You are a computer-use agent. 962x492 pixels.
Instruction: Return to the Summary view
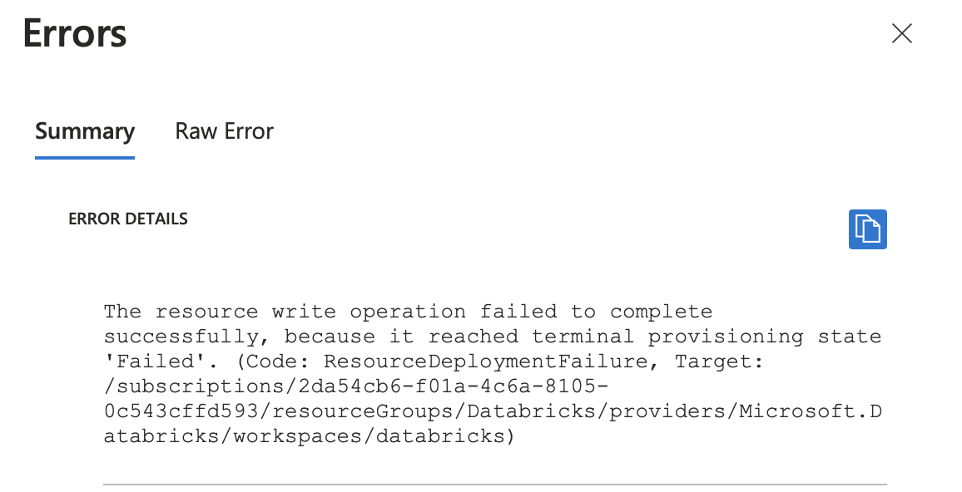pos(84,131)
